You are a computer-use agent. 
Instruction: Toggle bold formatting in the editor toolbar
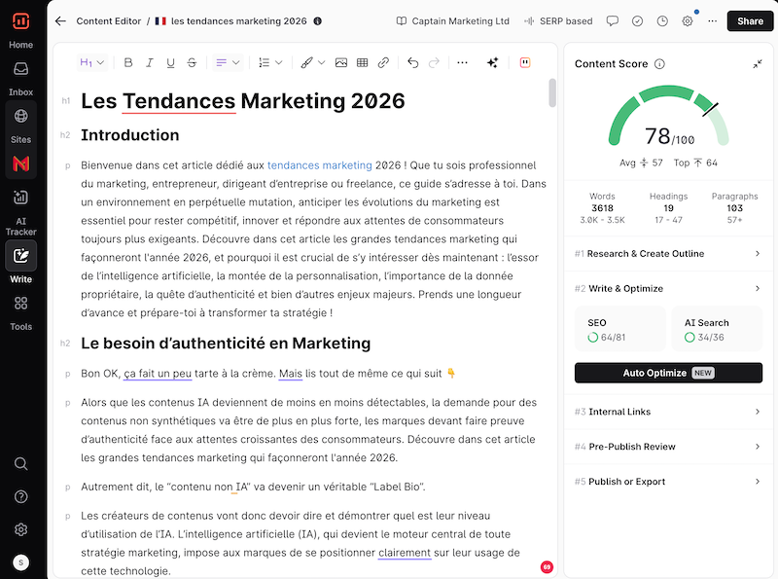[x=128, y=62]
